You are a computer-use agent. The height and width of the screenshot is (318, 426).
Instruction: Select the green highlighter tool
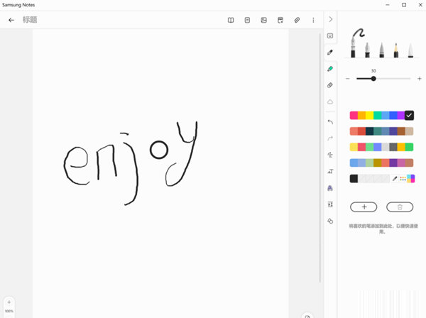[x=330, y=69]
